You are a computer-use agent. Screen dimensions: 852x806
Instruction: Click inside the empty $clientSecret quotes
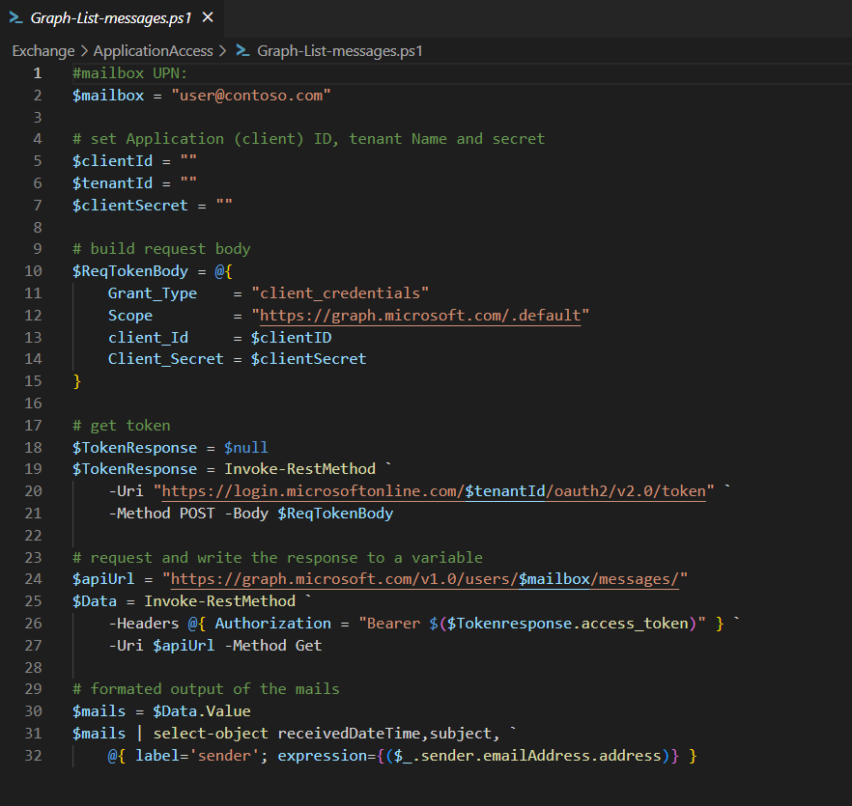pyautogui.click(x=224, y=206)
